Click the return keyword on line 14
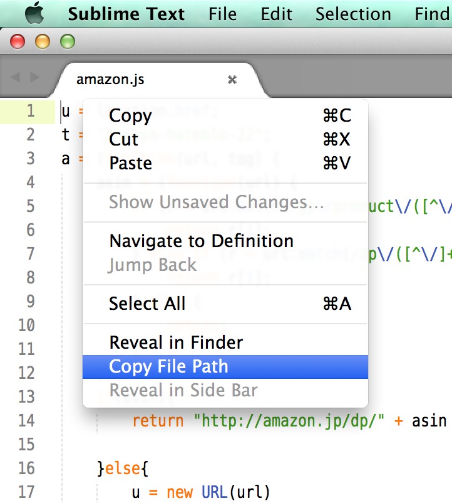Viewport: 452px width, 503px height. (x=158, y=421)
